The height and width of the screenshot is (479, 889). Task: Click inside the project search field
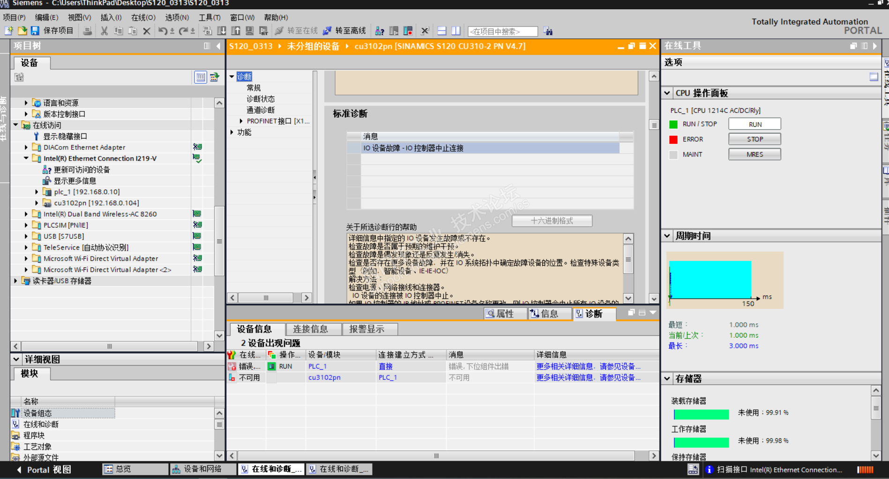pos(502,31)
